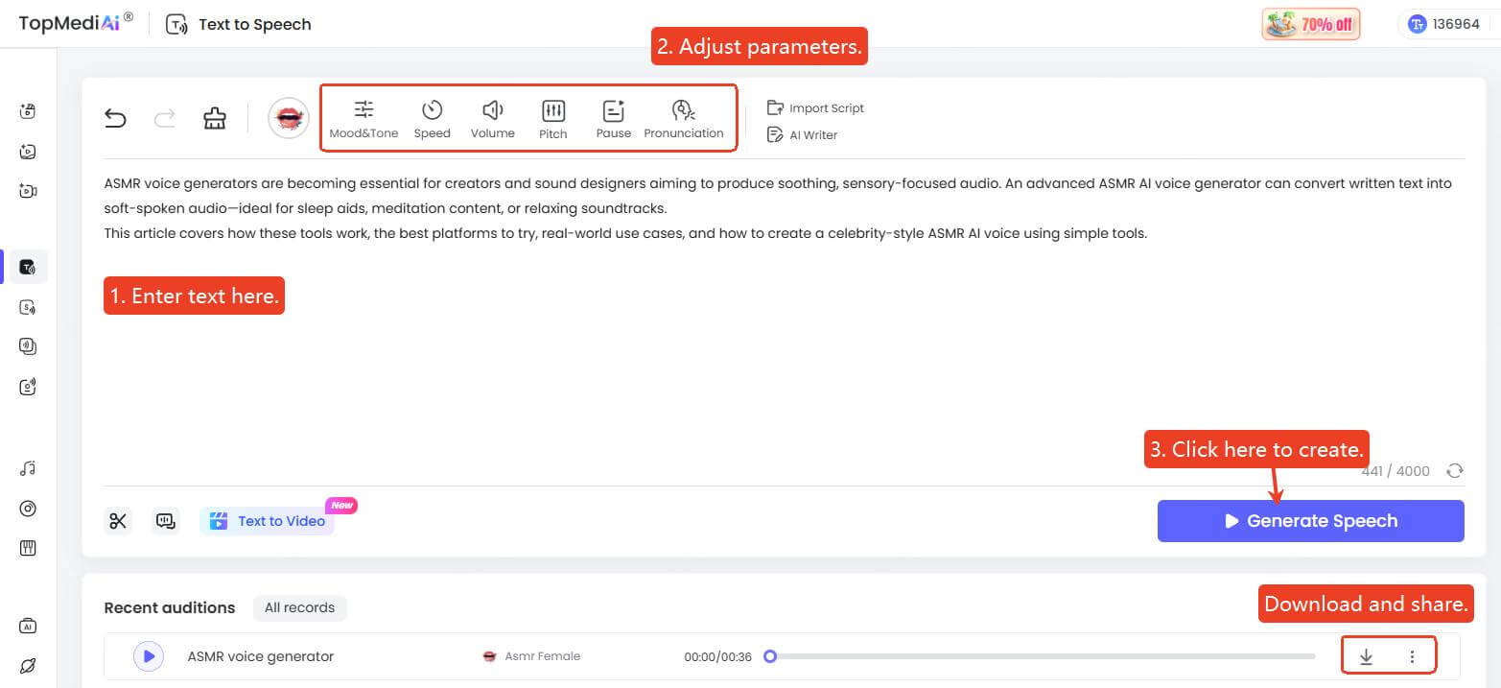Screen dimensions: 1501x688
Task: Click the TopMediAi logo
Action: pyautogui.click(x=75, y=23)
